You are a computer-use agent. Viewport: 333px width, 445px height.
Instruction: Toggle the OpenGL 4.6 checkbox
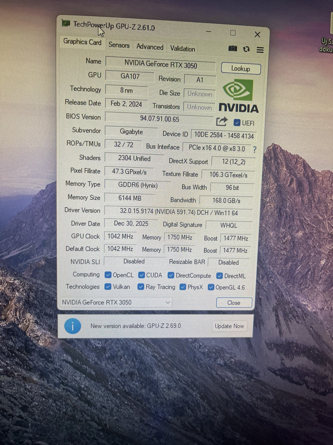[211, 287]
